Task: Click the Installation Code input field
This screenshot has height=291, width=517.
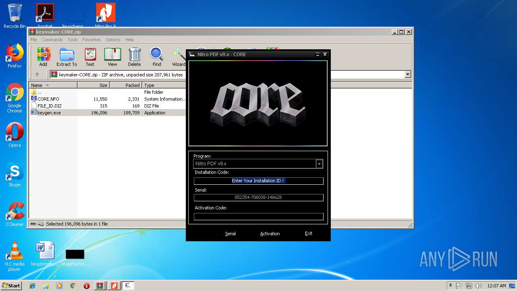Action: tap(258, 181)
